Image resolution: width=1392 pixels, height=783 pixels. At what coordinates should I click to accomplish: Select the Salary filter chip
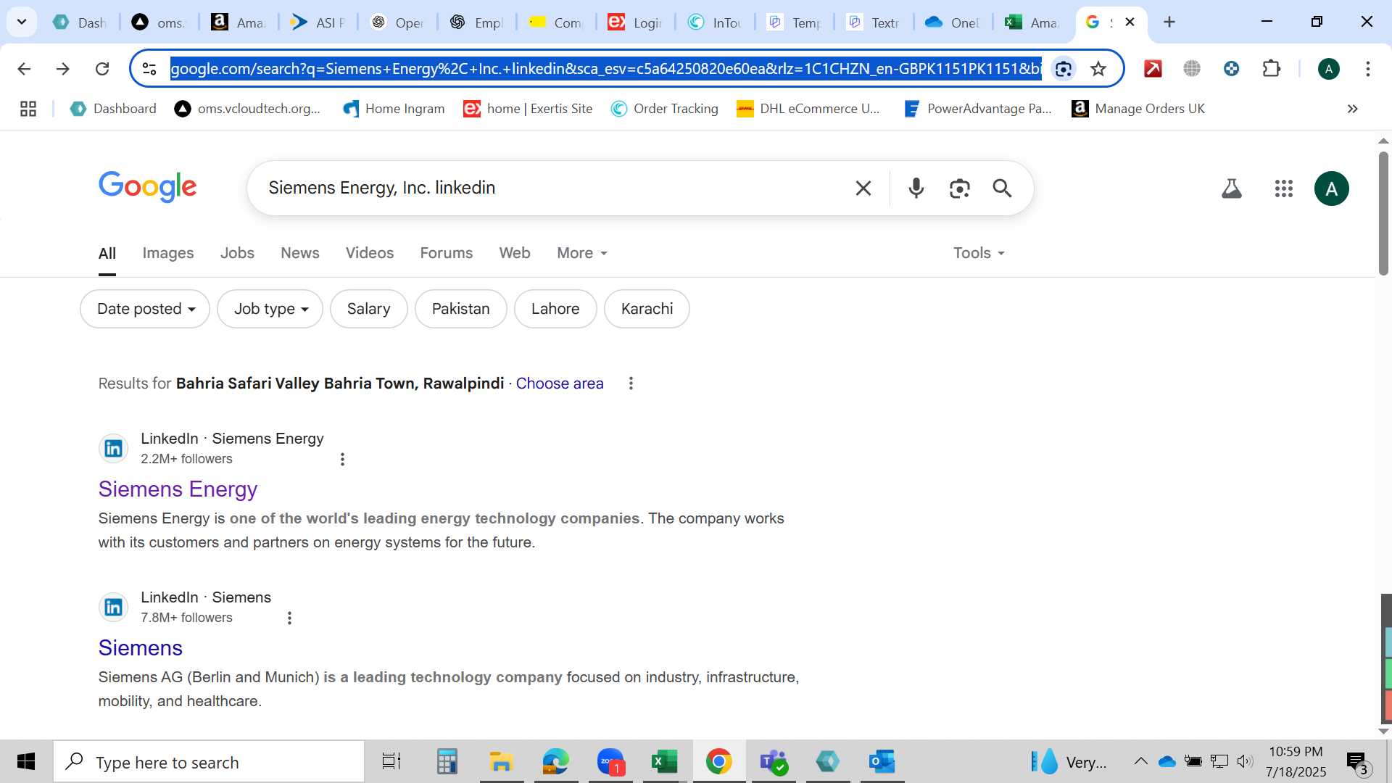pos(369,309)
